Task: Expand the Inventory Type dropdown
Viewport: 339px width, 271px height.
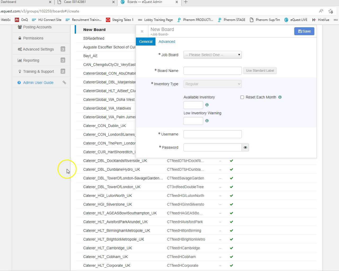Action: [x=212, y=84]
